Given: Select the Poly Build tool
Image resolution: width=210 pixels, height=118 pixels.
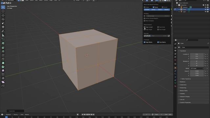Looking at the screenshot, I should click(3, 63).
